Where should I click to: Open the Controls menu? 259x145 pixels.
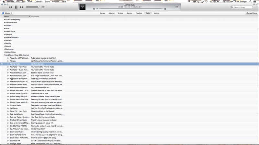(39, 2)
